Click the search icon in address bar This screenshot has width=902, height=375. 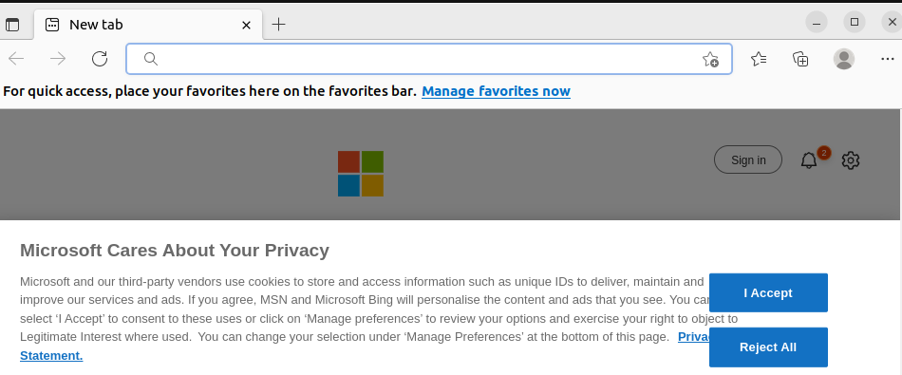click(151, 59)
